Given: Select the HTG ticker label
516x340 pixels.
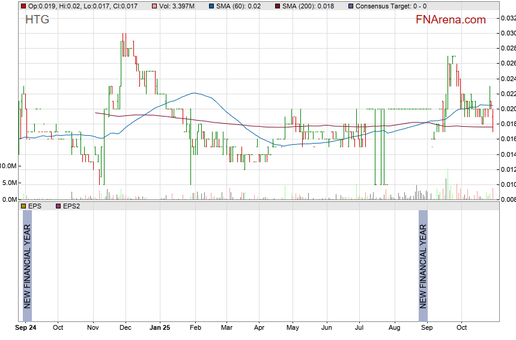Looking at the screenshot, I should coord(37,20).
